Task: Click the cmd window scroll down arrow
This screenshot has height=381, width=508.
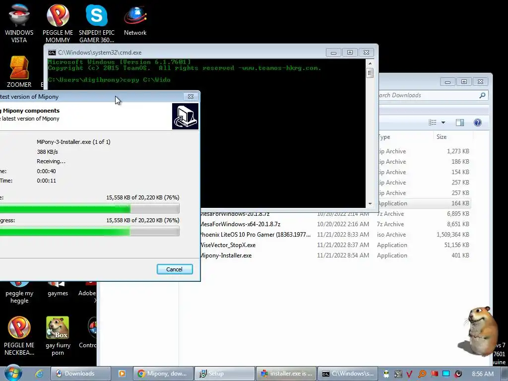Action: 370,204
